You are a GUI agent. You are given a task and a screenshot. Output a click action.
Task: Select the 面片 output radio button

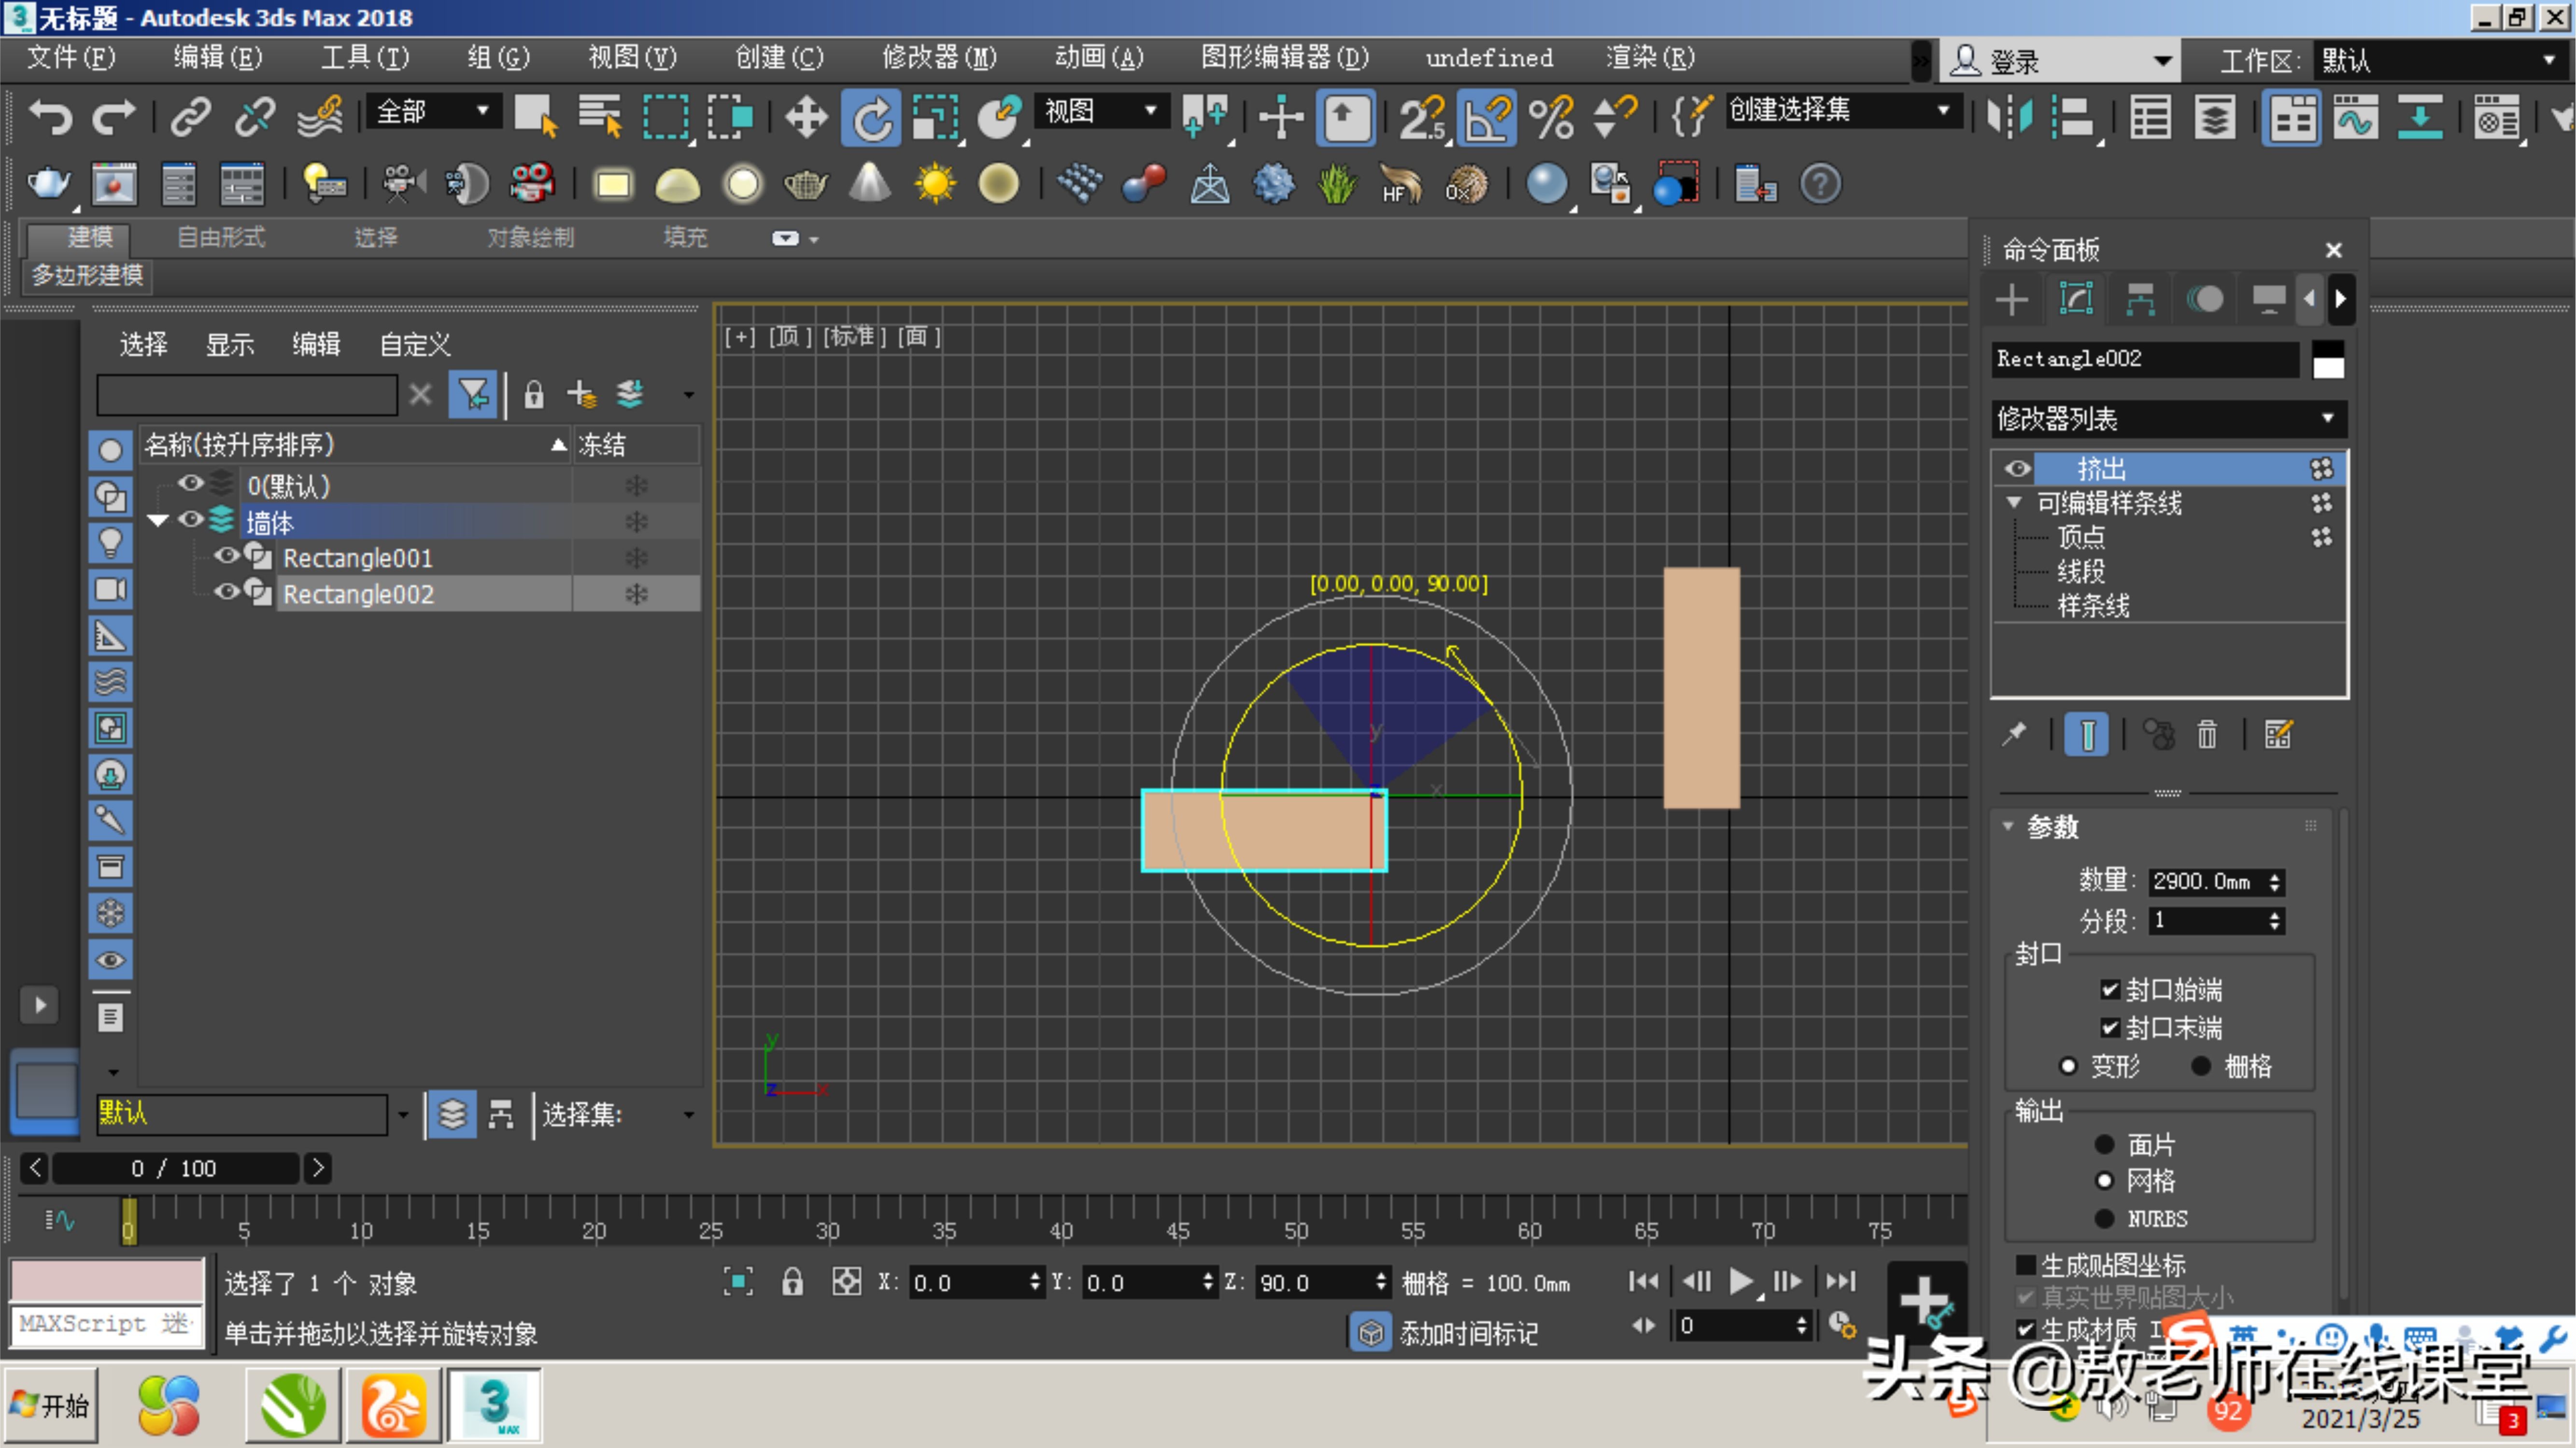(x=2104, y=1144)
